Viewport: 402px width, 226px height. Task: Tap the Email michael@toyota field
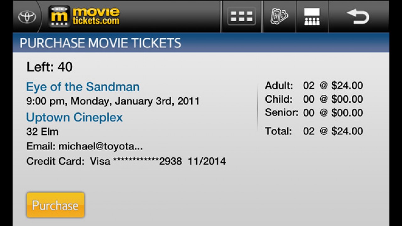pos(84,146)
